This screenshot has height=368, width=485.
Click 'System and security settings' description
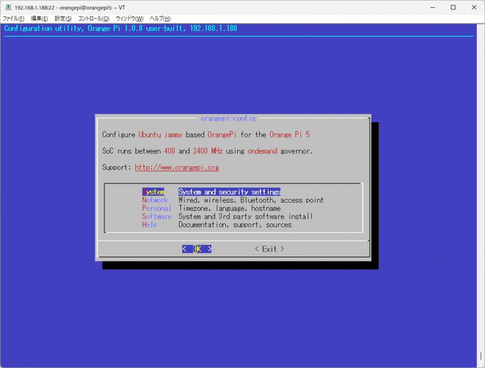[x=230, y=192]
